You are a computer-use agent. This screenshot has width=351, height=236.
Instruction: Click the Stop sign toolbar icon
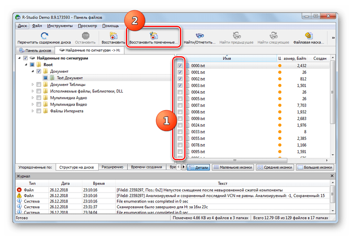[85, 36]
